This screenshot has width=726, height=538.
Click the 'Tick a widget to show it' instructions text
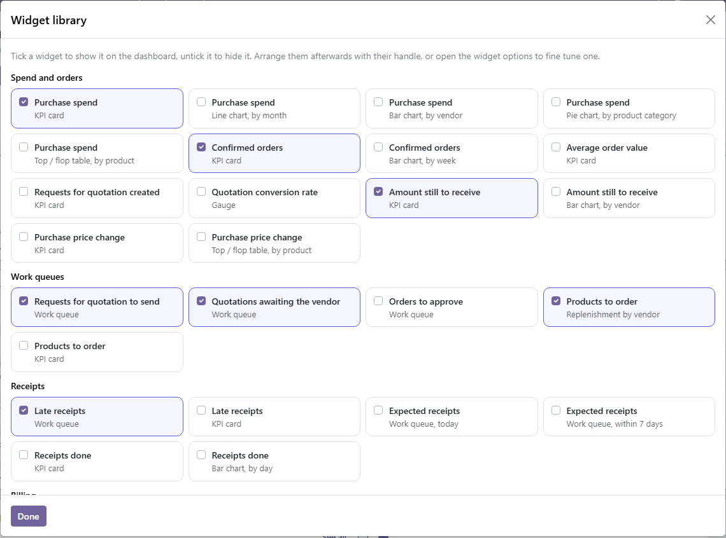click(305, 57)
